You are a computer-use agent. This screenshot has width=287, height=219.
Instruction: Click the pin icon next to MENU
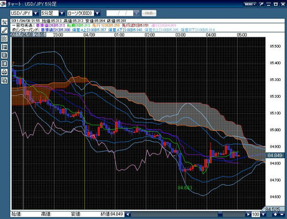(261, 4)
